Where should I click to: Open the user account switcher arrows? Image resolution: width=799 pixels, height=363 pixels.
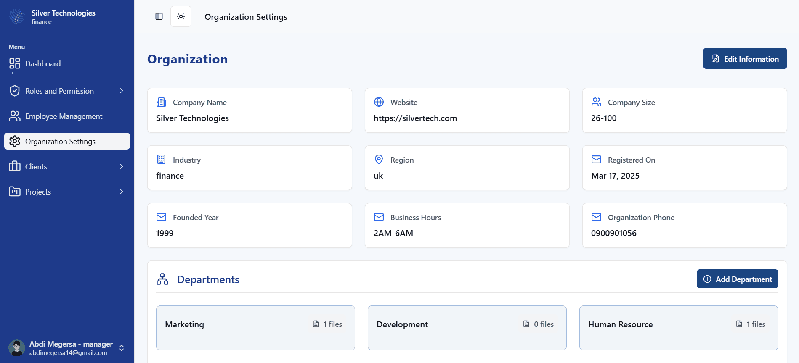click(122, 348)
